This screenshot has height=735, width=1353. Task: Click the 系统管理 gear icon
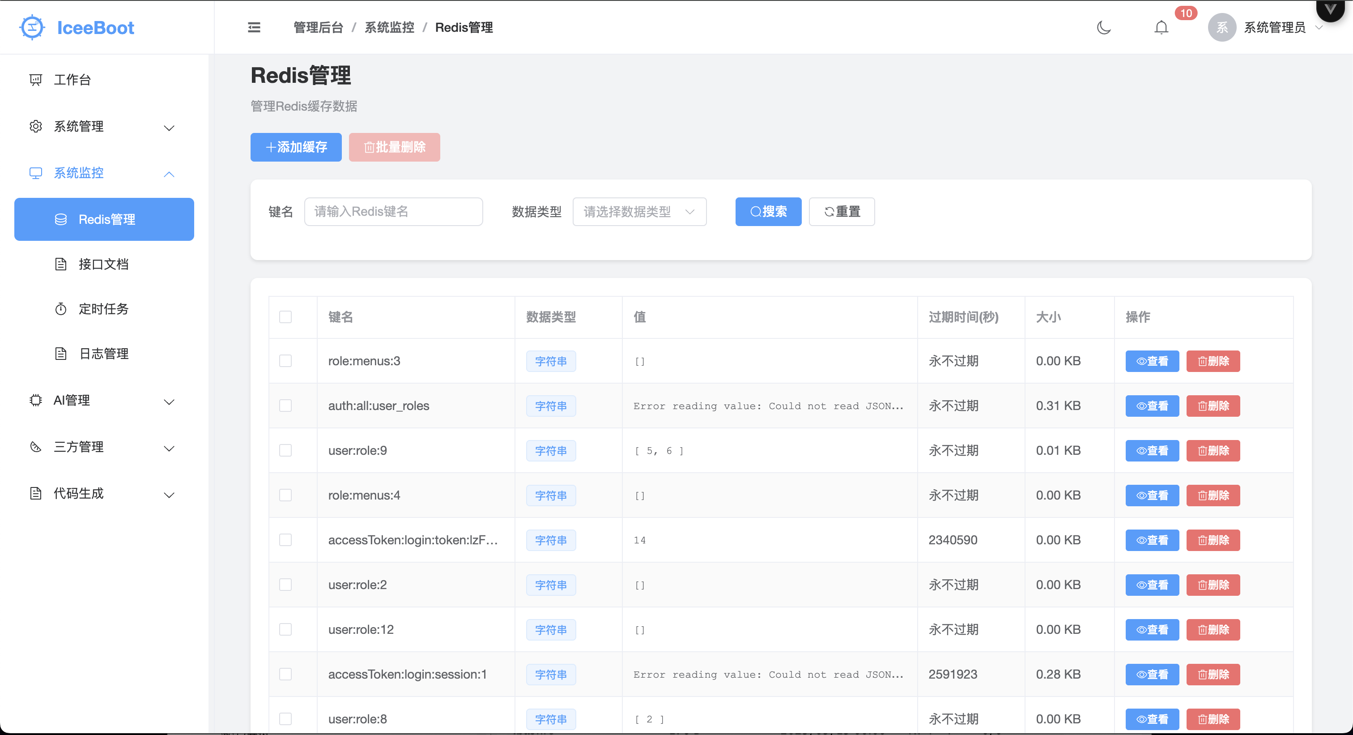pyautogui.click(x=36, y=126)
